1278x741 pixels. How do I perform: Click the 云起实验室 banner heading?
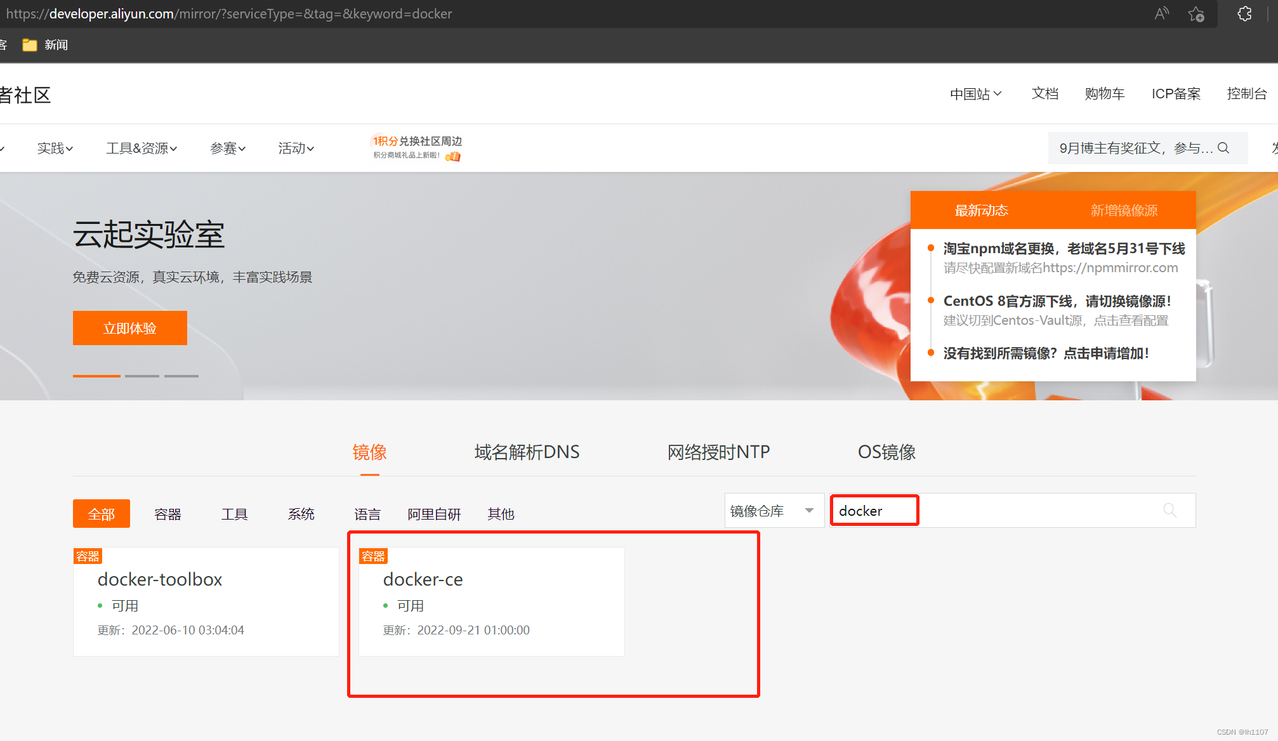(148, 235)
